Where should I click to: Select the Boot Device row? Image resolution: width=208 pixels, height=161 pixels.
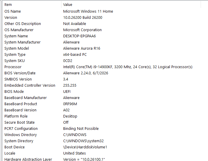click(14, 147)
